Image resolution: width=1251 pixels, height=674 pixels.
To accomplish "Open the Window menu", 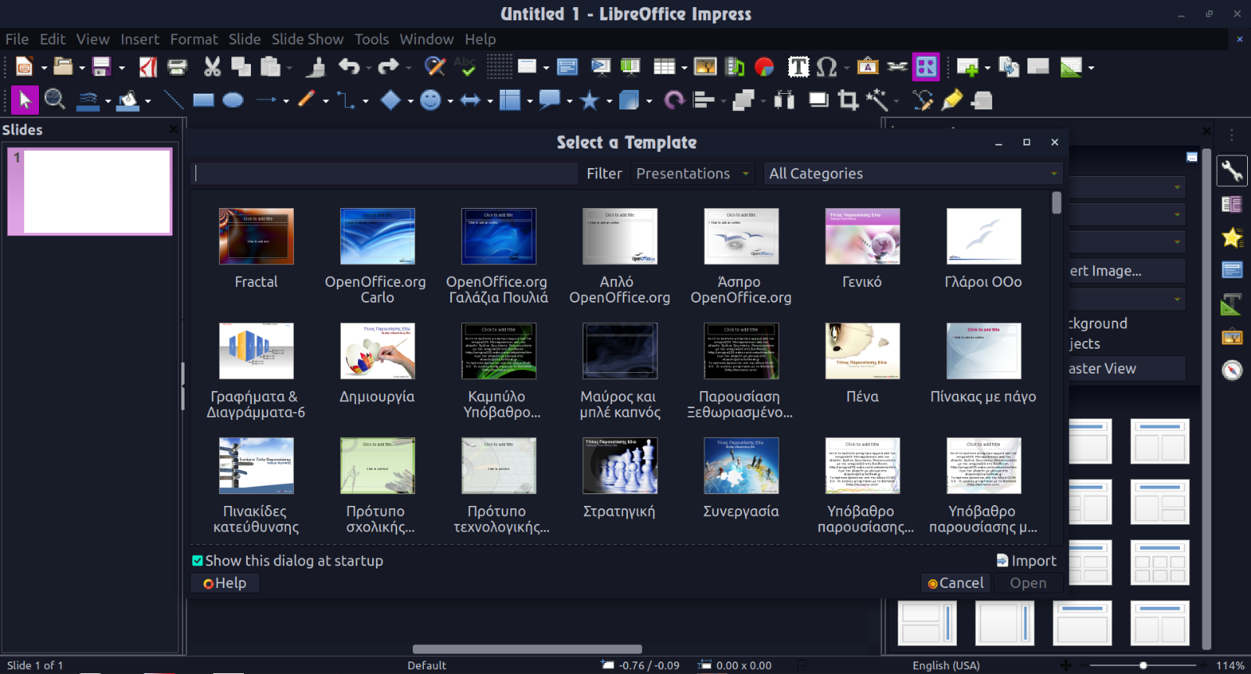I will (x=426, y=39).
